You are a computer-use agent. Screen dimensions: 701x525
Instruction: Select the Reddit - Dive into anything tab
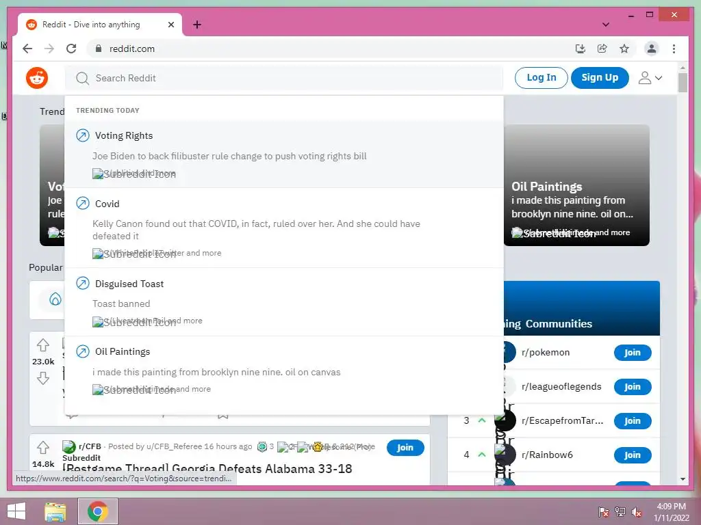(100, 25)
